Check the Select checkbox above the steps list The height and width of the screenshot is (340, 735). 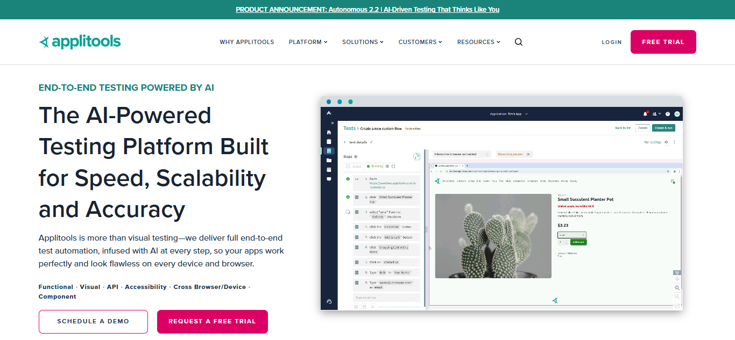pyautogui.click(x=348, y=166)
